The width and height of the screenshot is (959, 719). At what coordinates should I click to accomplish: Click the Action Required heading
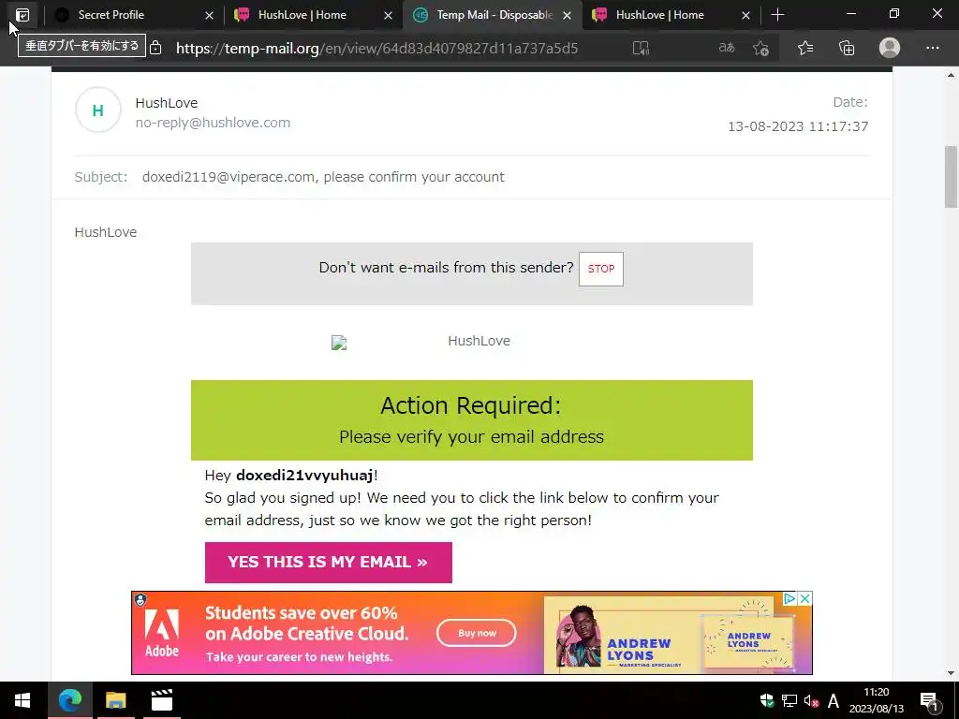(471, 405)
